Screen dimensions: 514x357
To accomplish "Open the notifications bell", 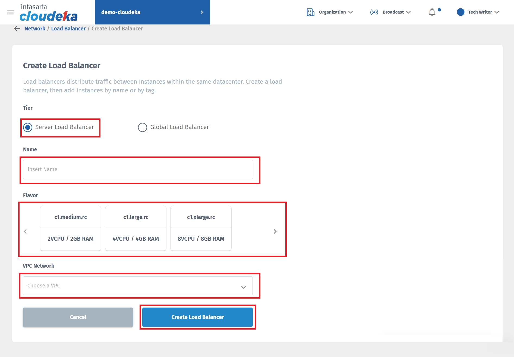I will pos(432,12).
